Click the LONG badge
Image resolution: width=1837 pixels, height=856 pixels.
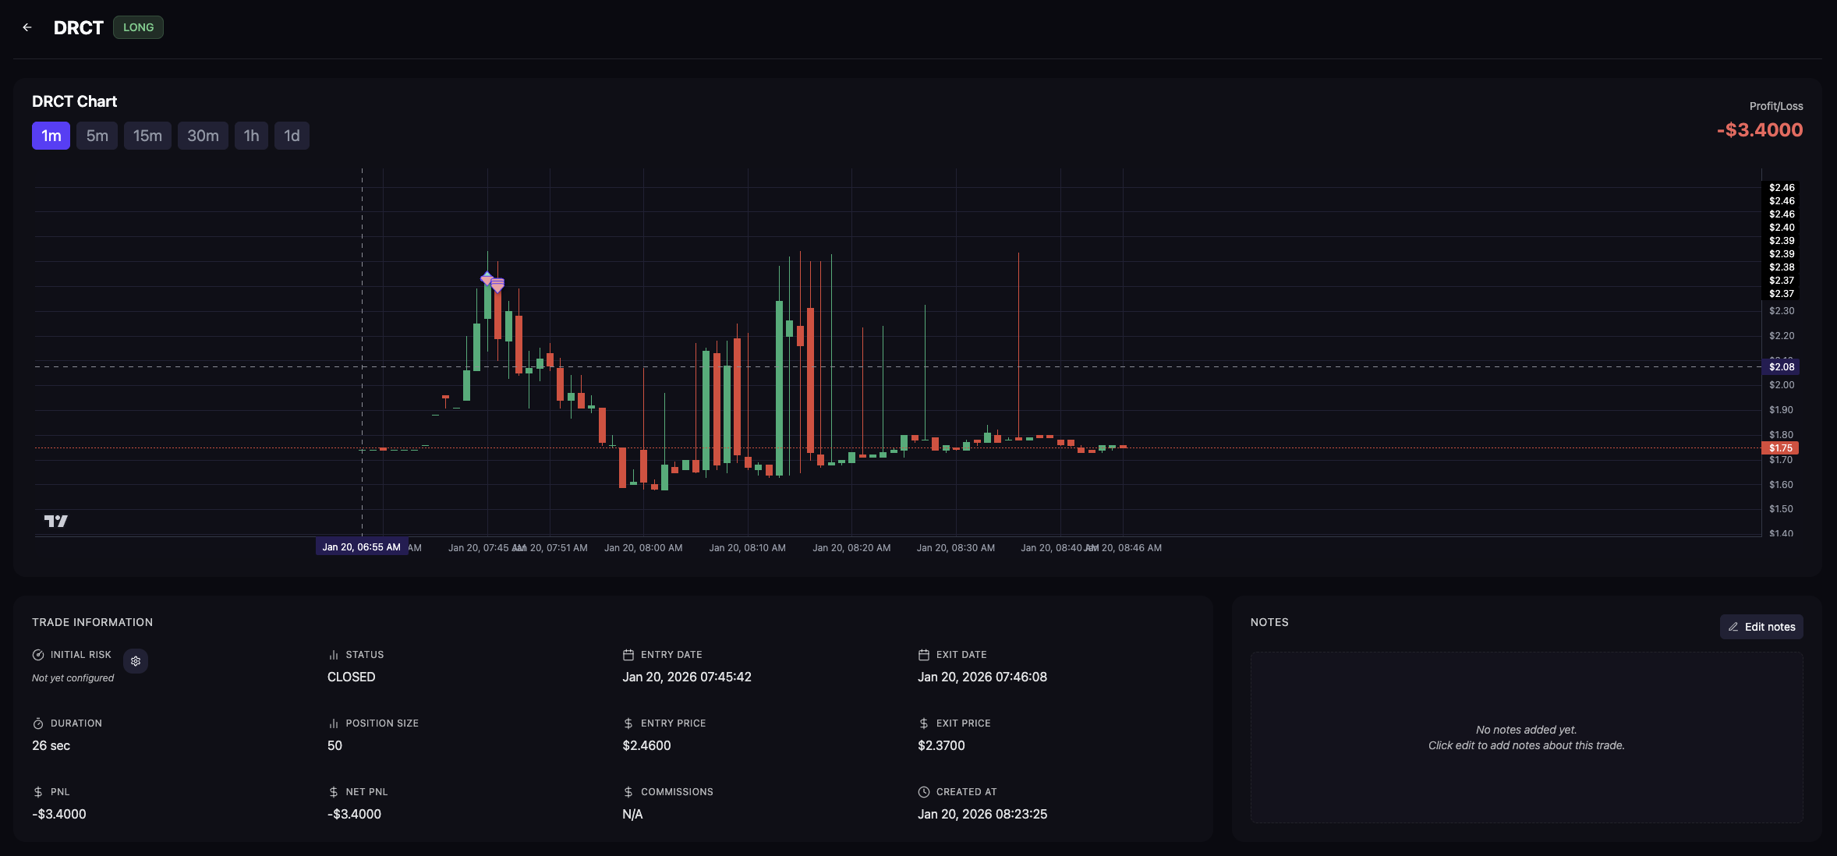(x=138, y=27)
